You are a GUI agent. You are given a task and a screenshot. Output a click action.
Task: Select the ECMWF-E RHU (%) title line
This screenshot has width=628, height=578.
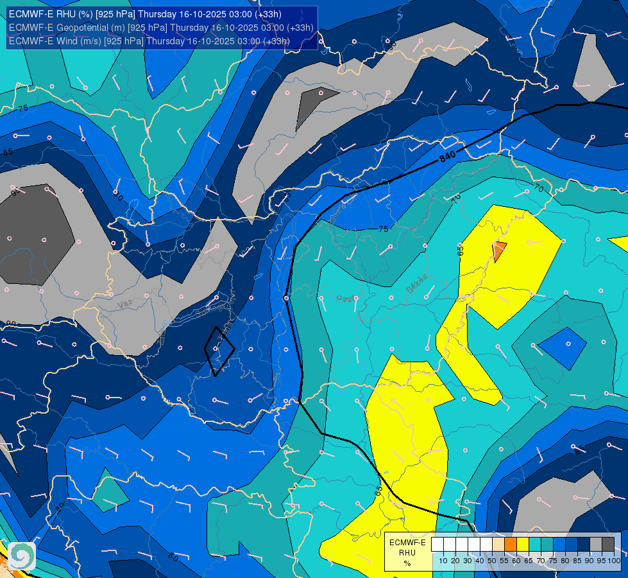point(145,14)
